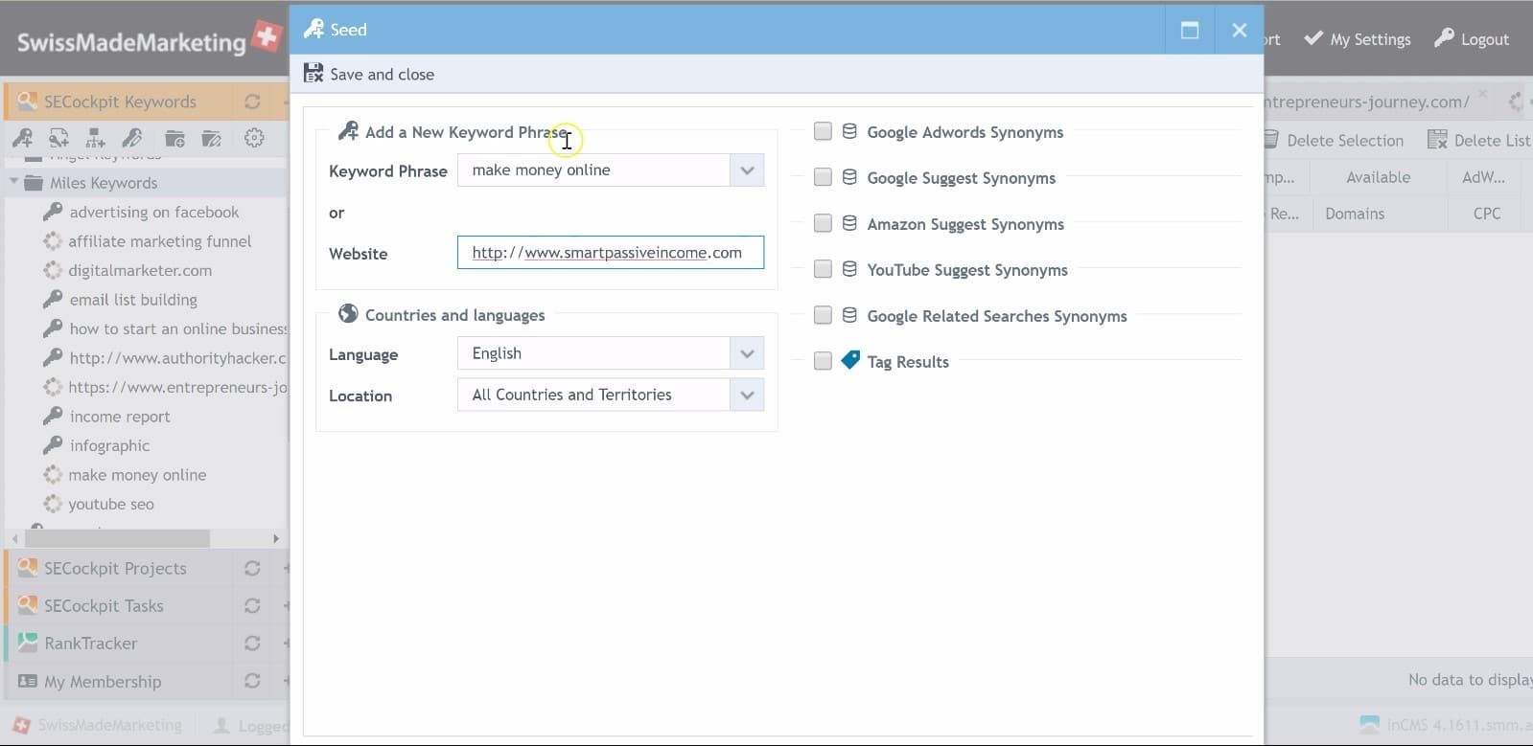Click the import keyword list icon
This screenshot has width=1533, height=746.
(x=58, y=139)
